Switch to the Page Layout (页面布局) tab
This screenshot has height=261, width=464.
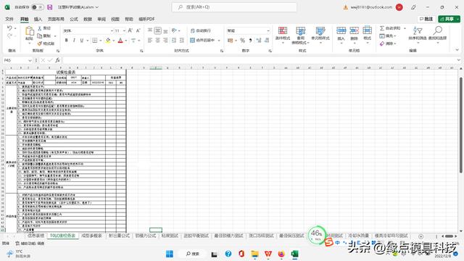(56, 19)
